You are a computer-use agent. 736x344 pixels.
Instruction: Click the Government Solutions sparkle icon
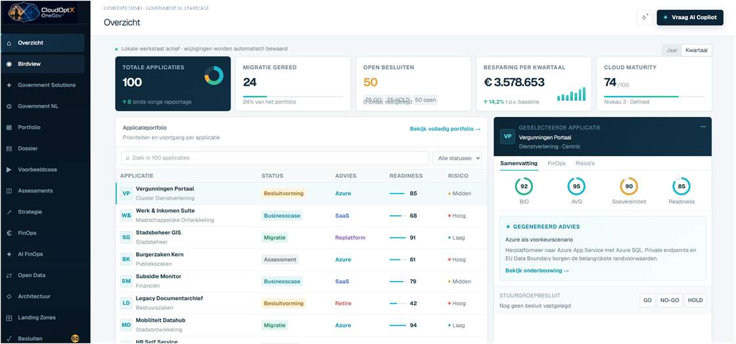(9, 85)
